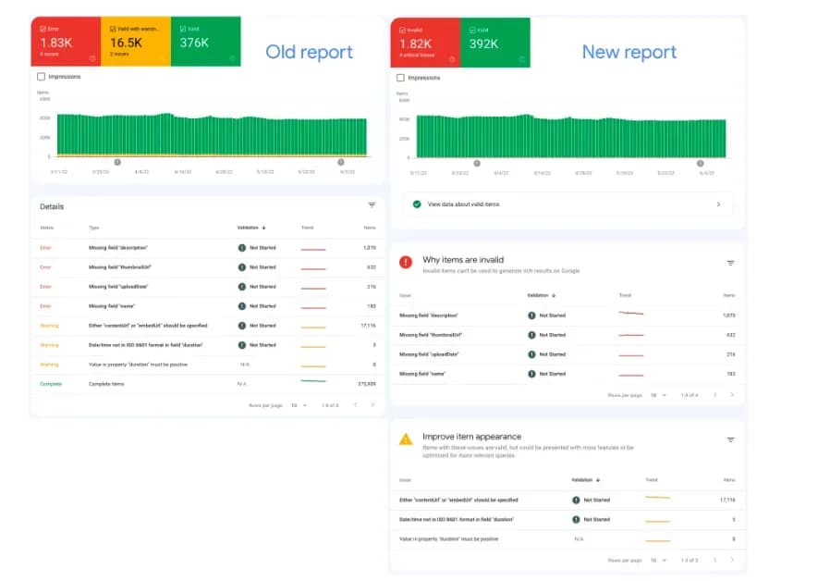Open Rows per page dropdown in Details table
The image size is (830, 581).
[298, 405]
